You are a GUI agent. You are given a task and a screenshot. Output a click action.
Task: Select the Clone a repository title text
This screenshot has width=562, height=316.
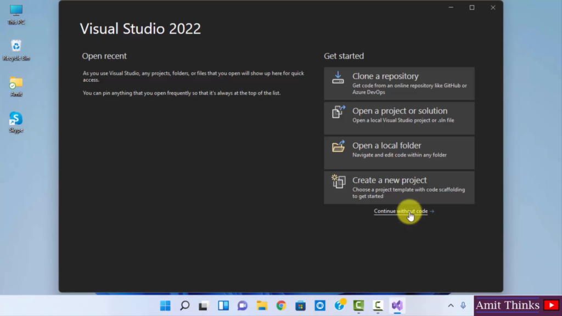(385, 76)
